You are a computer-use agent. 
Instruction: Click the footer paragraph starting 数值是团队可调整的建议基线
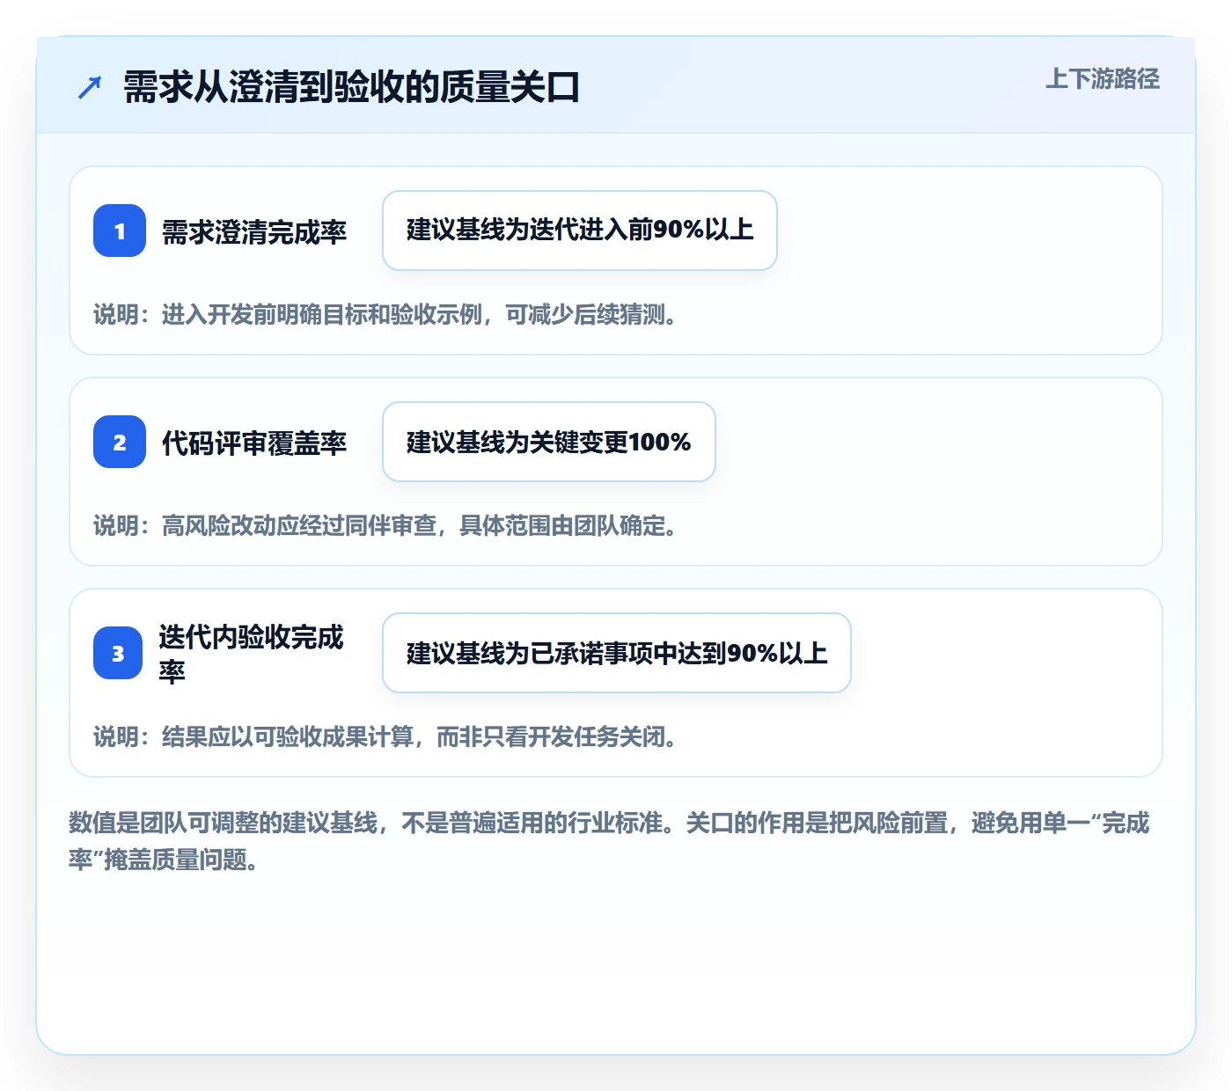pyautogui.click(x=610, y=841)
